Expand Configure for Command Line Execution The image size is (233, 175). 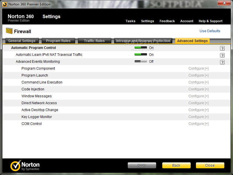pyautogui.click(x=198, y=82)
